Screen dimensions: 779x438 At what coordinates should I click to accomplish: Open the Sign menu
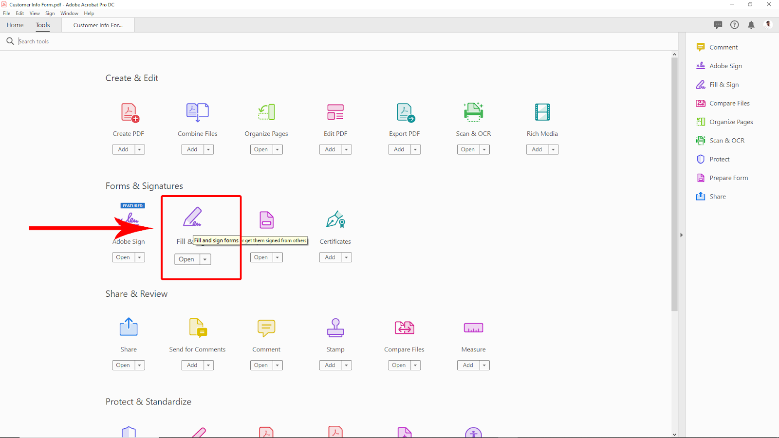click(50, 14)
